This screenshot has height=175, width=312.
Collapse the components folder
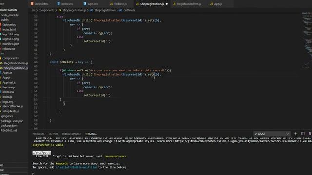(x=10, y=58)
